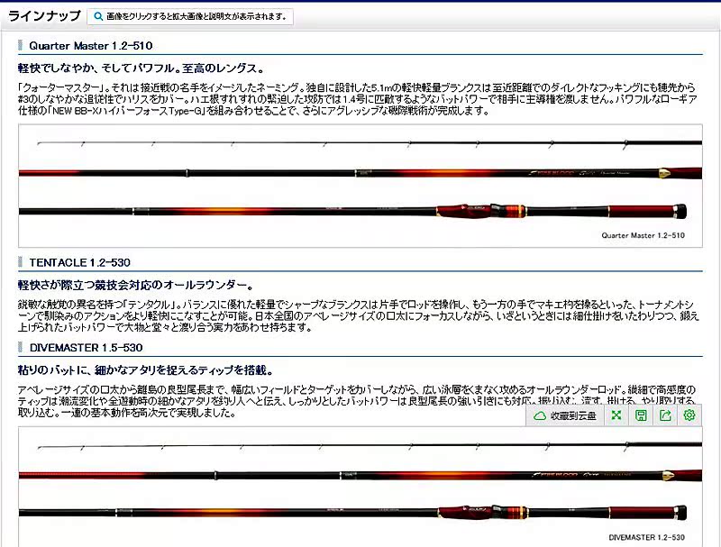Open the green gear settings icon
Viewport: 721px width, 547px height.
pyautogui.click(x=689, y=415)
